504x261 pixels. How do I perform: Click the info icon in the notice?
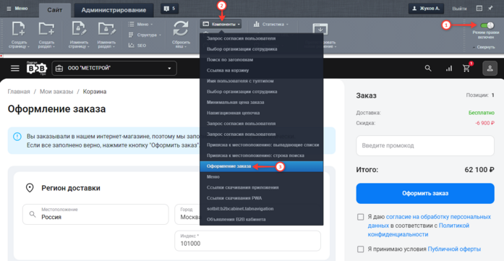[x=17, y=137]
